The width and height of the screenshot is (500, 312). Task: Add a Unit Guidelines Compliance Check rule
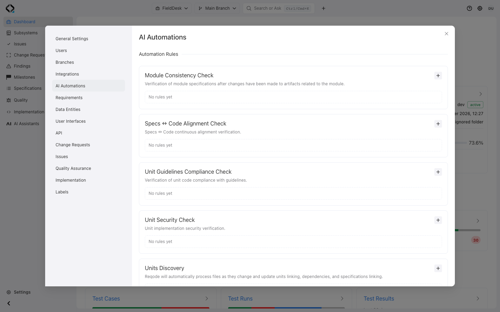438,172
